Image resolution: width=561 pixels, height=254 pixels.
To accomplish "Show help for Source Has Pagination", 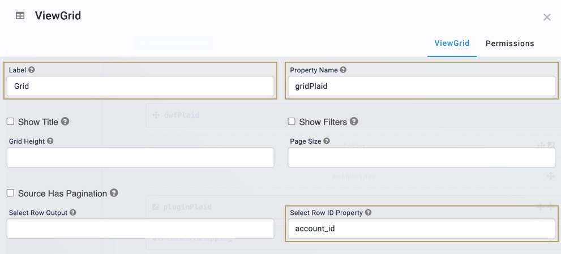I will 114,193.
